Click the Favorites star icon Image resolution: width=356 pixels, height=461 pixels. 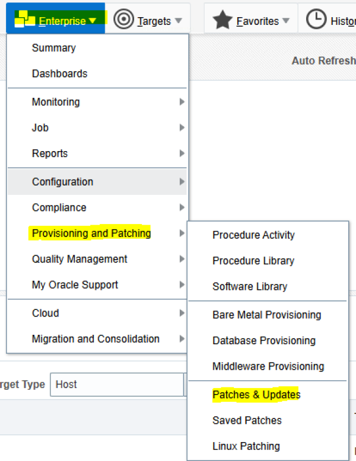click(x=223, y=20)
